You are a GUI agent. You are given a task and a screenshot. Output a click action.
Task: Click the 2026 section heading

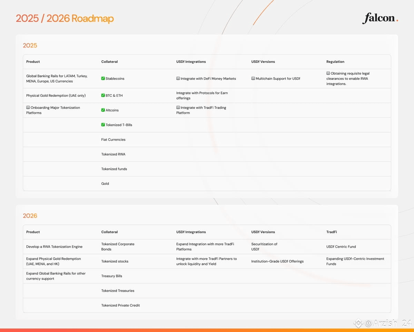30,216
